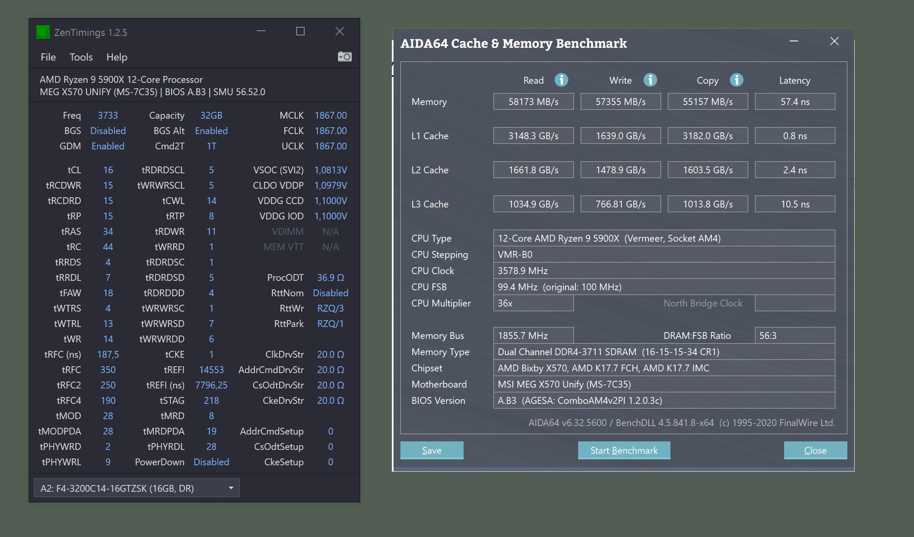The height and width of the screenshot is (537, 914).
Task: Click the empty North Bridge Clock field
Action: pyautogui.click(x=795, y=303)
